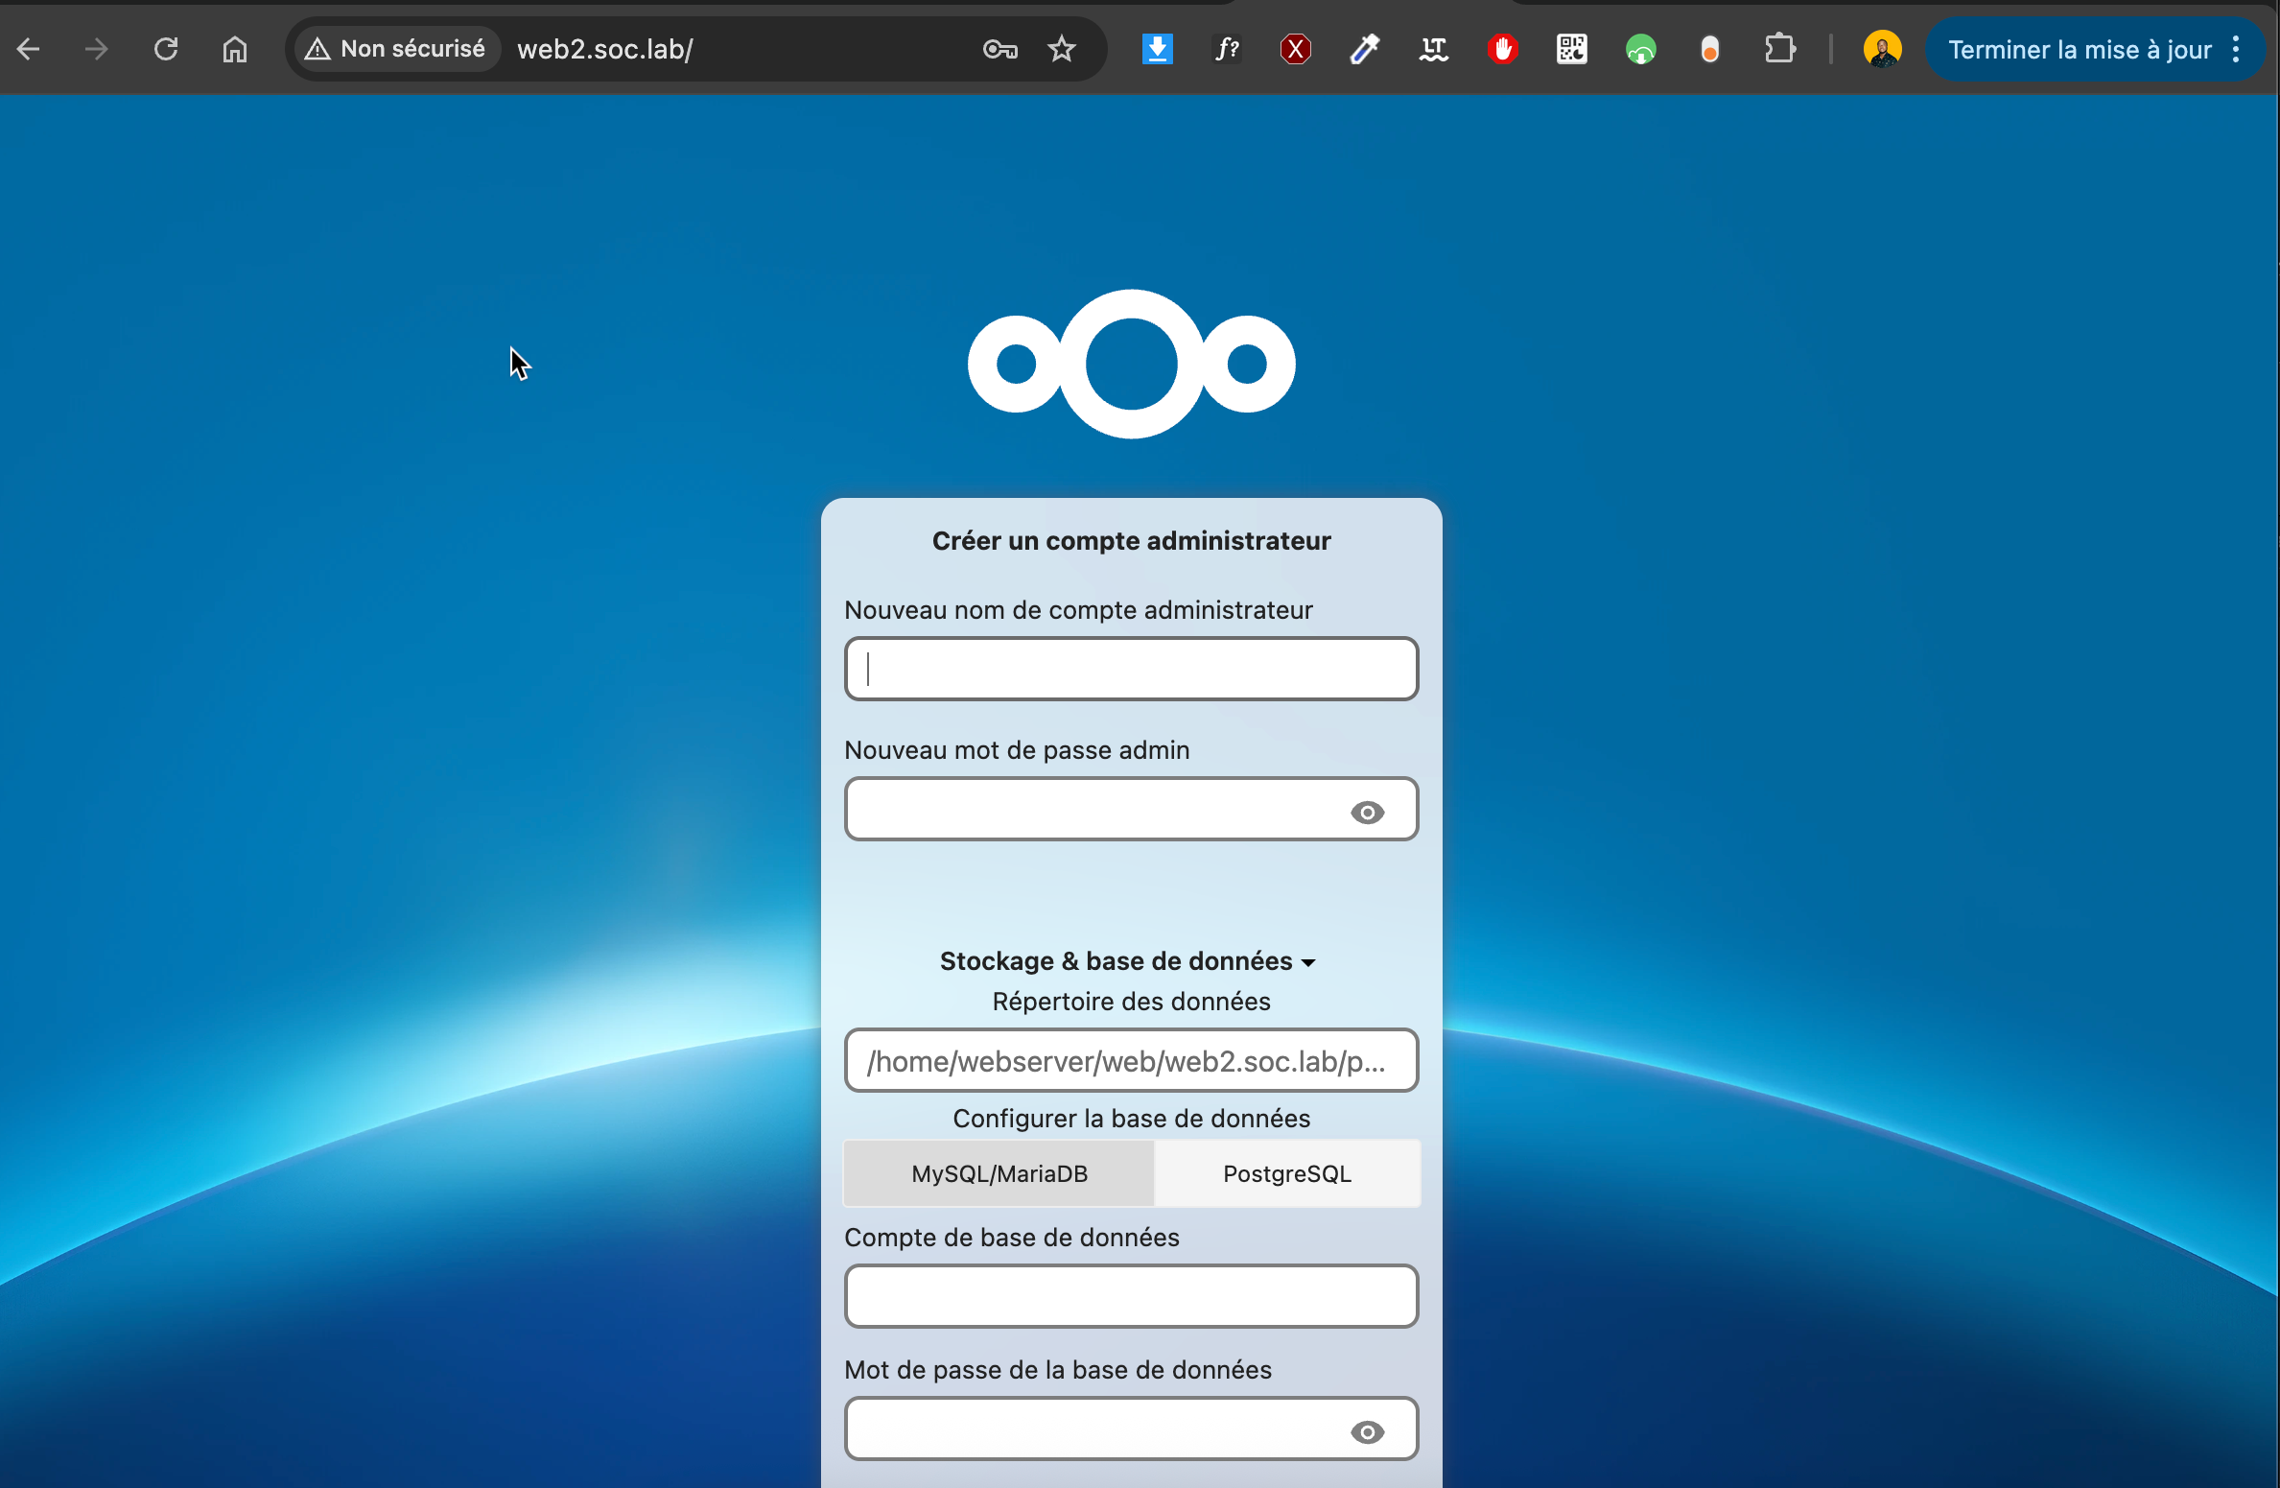The height and width of the screenshot is (1488, 2280).
Task: Open the red hand ad blocker extension
Action: coord(1502,49)
